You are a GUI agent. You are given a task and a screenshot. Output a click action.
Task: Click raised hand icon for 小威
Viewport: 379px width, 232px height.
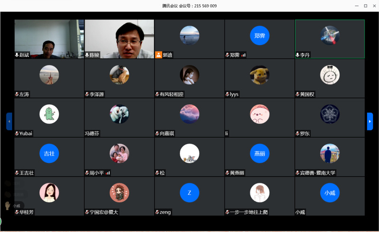pyautogui.click(x=7, y=206)
